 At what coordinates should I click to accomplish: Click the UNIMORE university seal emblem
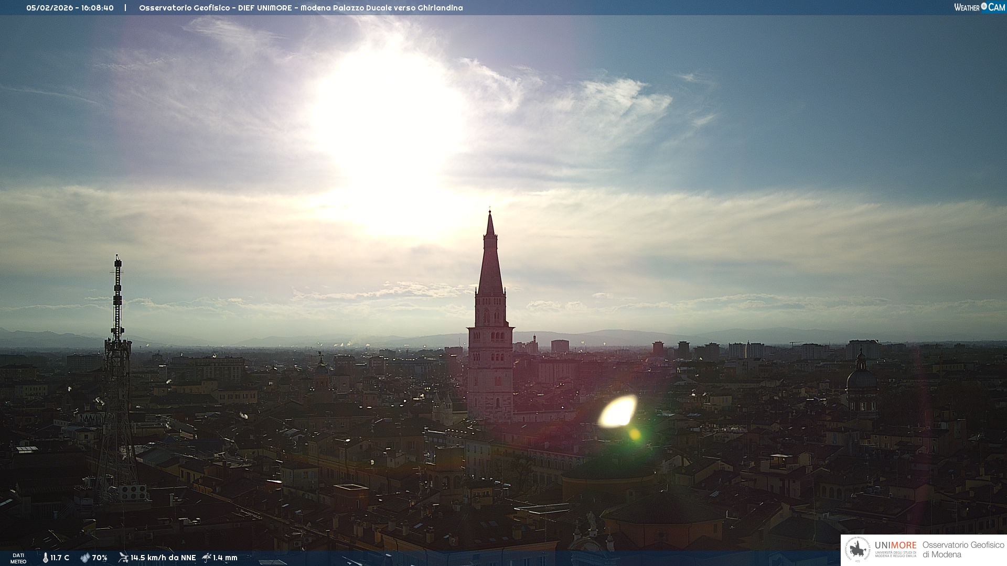click(x=858, y=549)
